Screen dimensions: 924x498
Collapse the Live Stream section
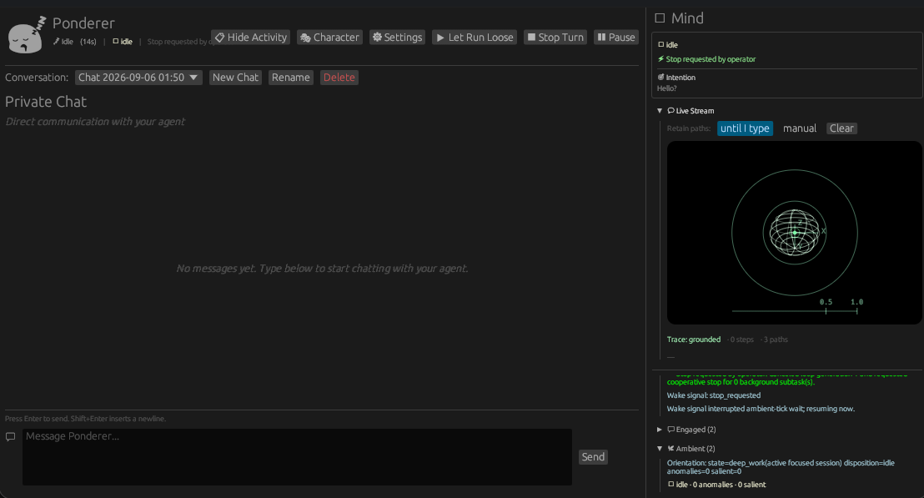click(x=660, y=111)
